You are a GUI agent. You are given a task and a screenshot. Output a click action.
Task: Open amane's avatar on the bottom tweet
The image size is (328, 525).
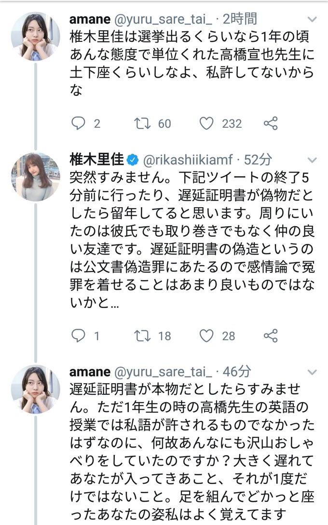click(36, 389)
